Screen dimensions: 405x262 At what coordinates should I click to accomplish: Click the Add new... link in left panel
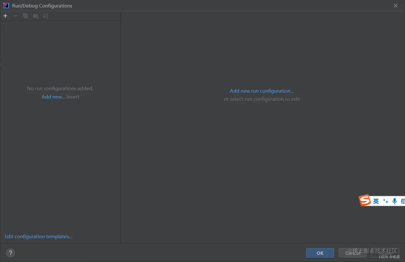click(53, 97)
